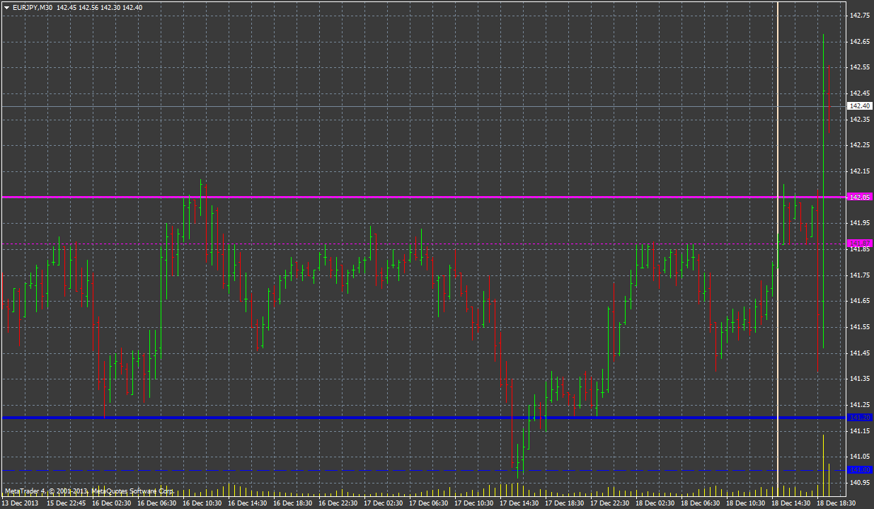
Task: Click the 18 Dec 02:30 time label
Action: [655, 503]
